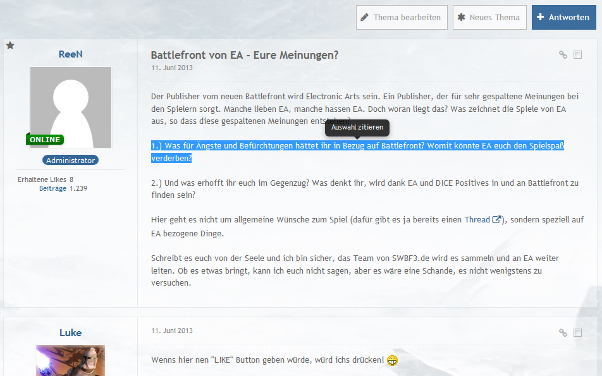Click the paragraph starting Schreibt es euch

355,270
